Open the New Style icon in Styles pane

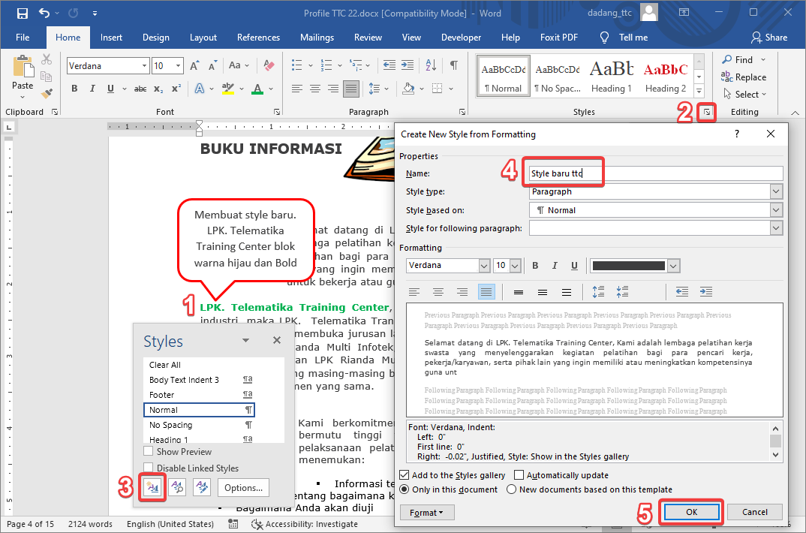(152, 487)
